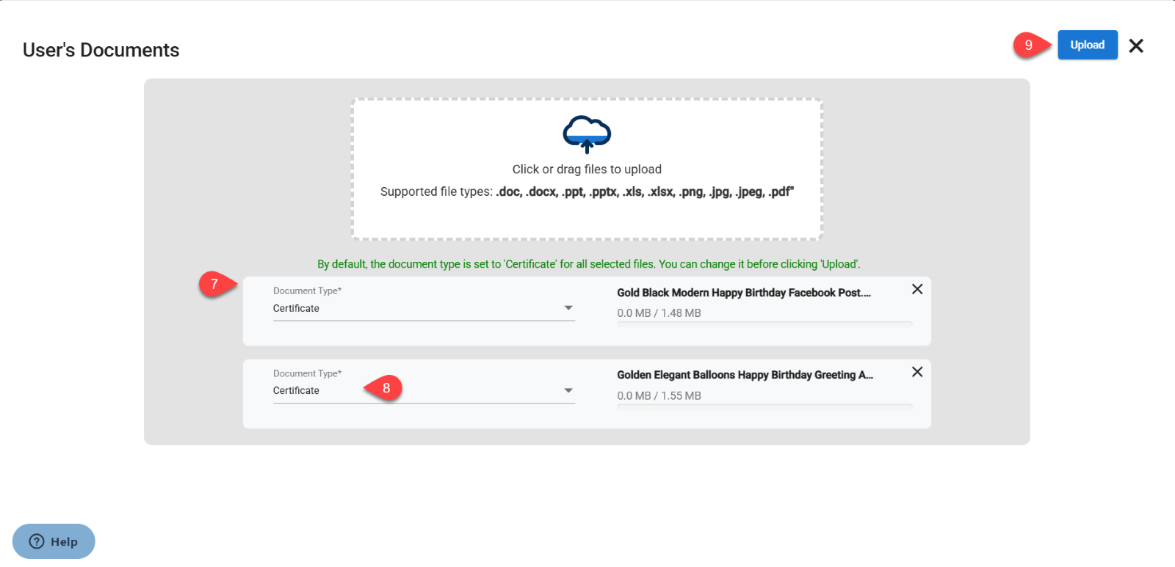The height and width of the screenshot is (567, 1175).
Task: Click the Gold Black Modern Happy Birthday filename
Action: 743,293
